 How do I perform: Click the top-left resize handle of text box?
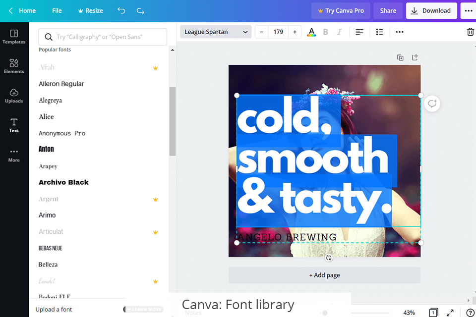coord(237,96)
